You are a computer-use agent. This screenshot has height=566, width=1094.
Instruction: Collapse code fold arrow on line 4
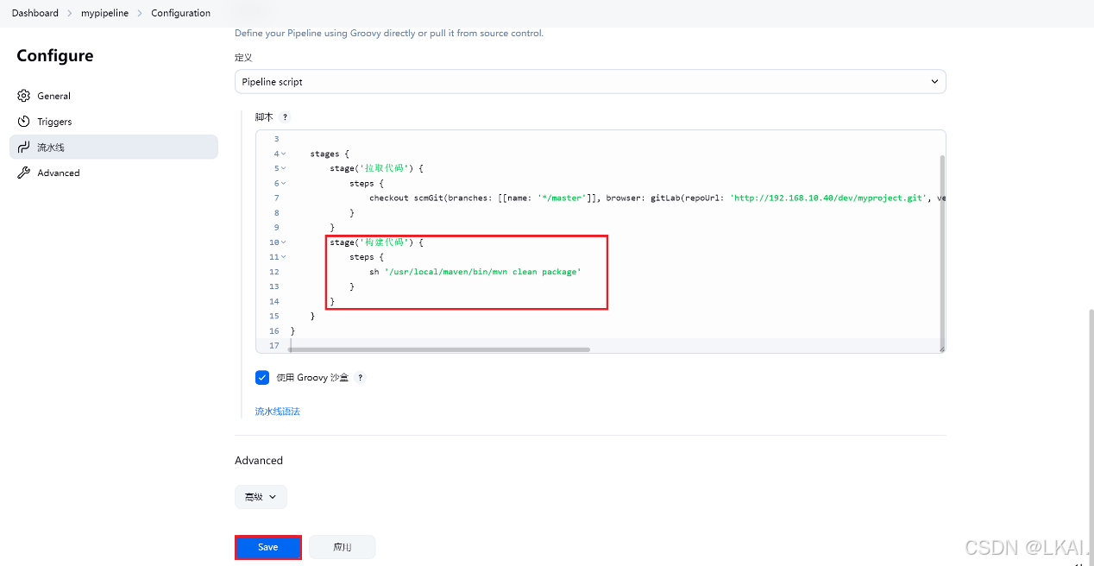point(284,154)
